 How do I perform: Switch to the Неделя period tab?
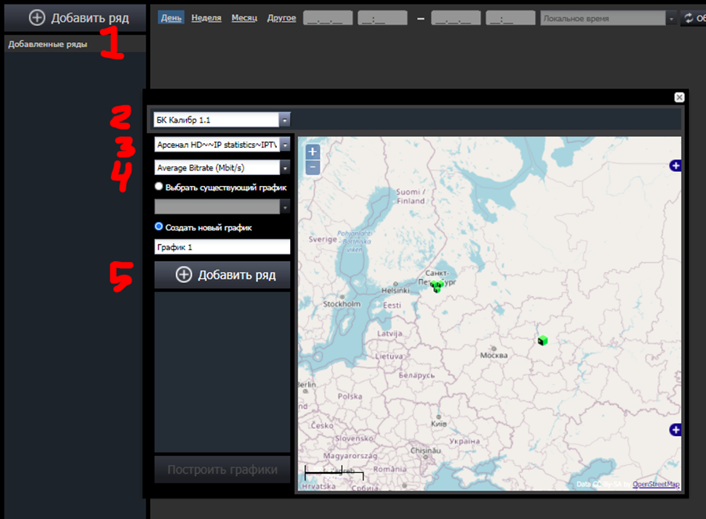(x=206, y=17)
